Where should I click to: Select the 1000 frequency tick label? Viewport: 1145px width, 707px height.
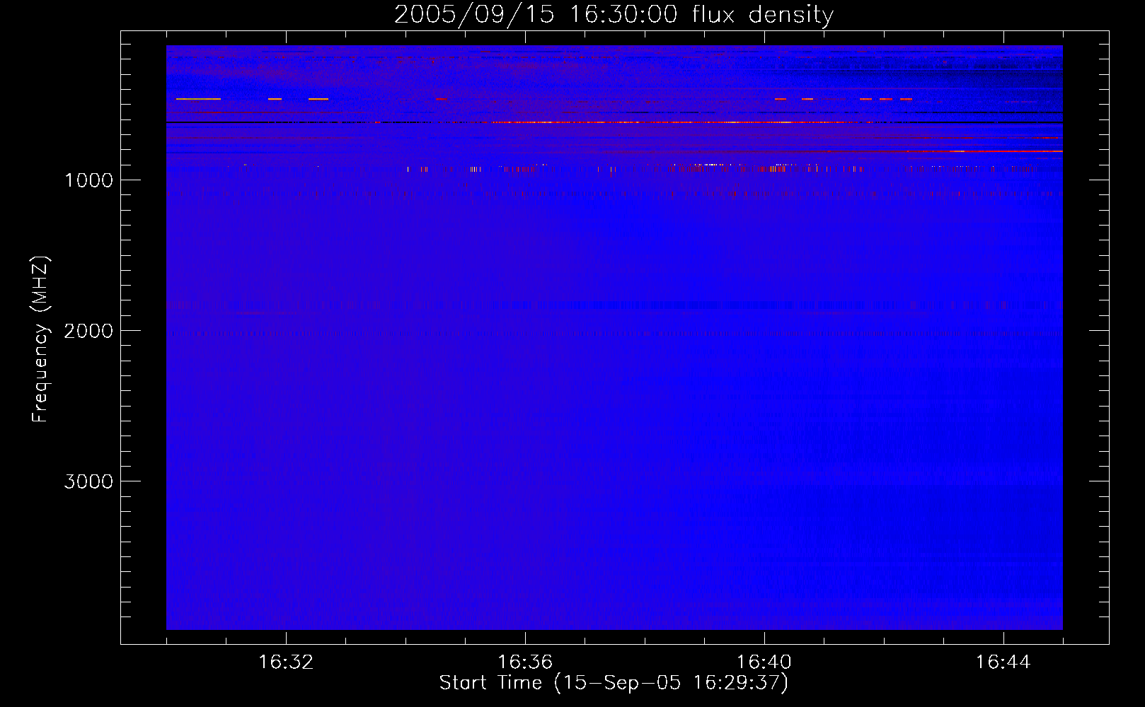[x=89, y=180]
